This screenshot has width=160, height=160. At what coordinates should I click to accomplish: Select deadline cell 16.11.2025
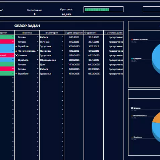tap(94, 46)
